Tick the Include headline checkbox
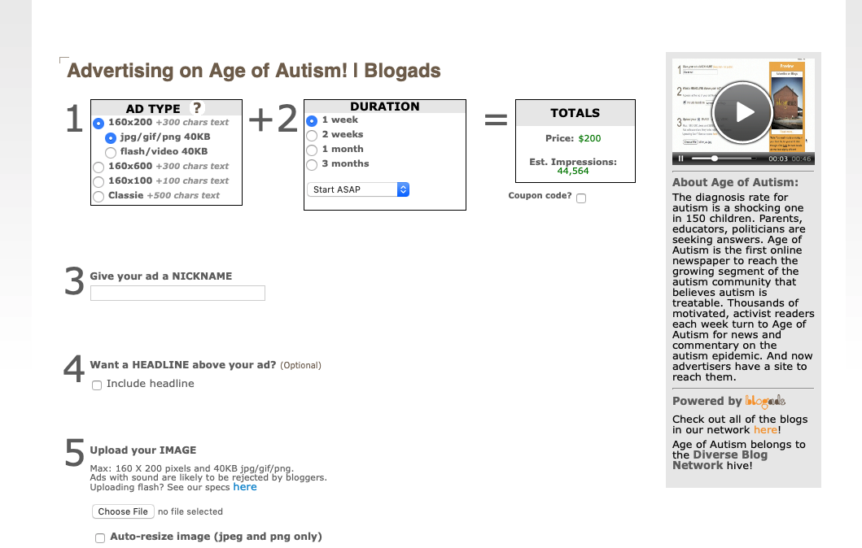Screen dimensions: 862x548 [97, 385]
